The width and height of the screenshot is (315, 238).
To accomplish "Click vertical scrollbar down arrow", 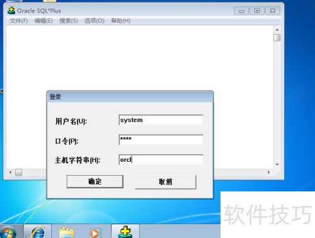I will coord(277,164).
